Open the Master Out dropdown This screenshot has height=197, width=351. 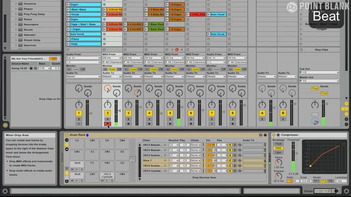point(319,81)
